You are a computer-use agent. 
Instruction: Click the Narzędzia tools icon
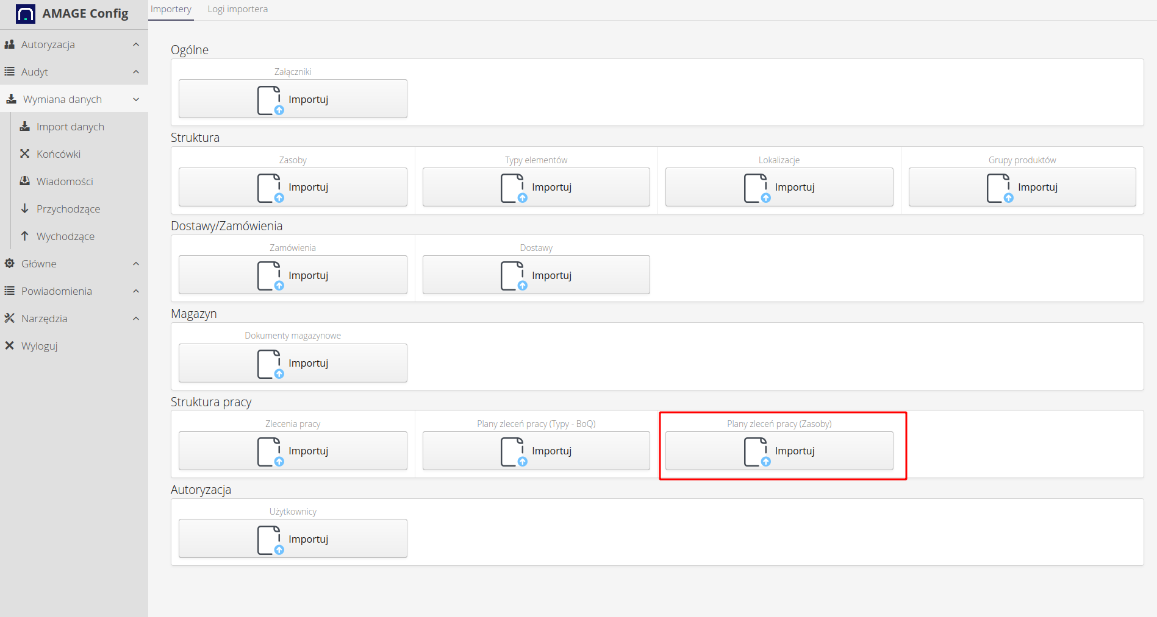click(10, 319)
